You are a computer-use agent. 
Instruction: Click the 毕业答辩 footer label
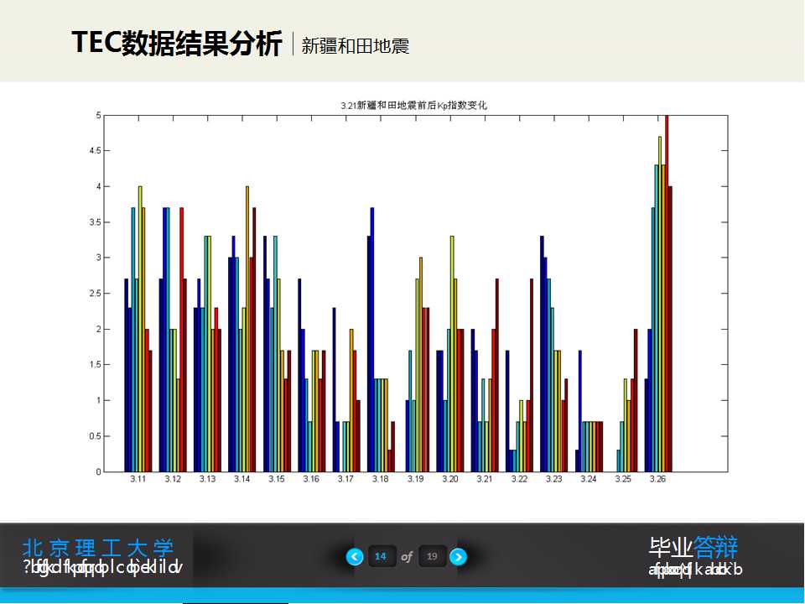[693, 546]
